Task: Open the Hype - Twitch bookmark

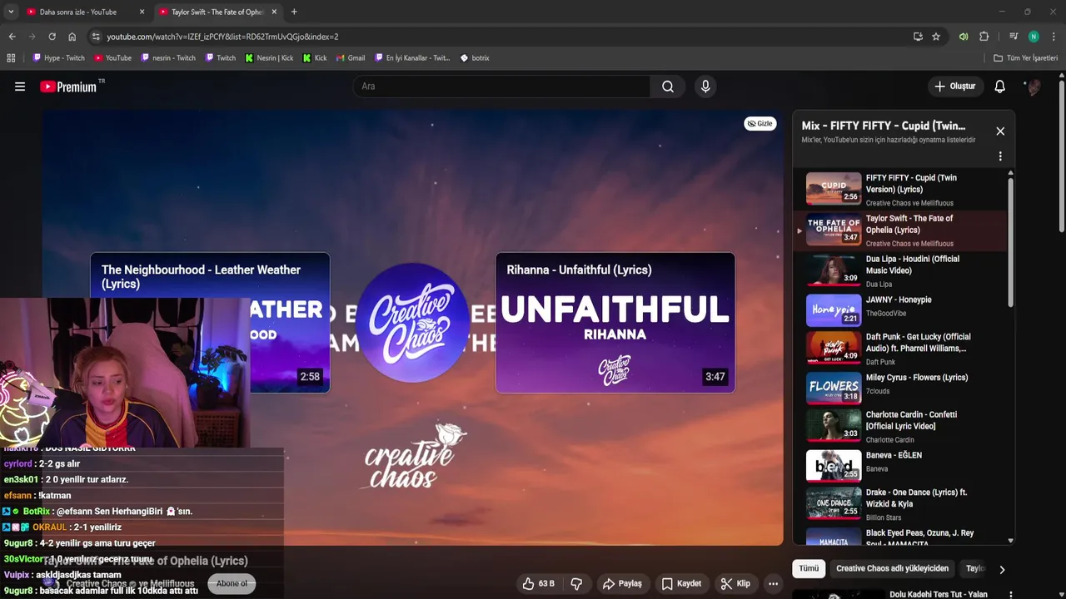Action: (x=58, y=58)
